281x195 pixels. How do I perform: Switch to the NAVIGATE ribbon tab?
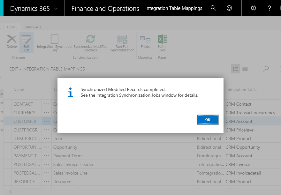[33, 27]
